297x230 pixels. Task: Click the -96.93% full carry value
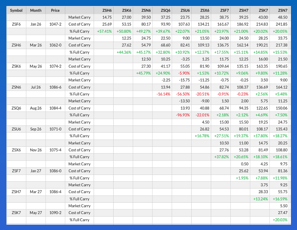click(x=182, y=115)
